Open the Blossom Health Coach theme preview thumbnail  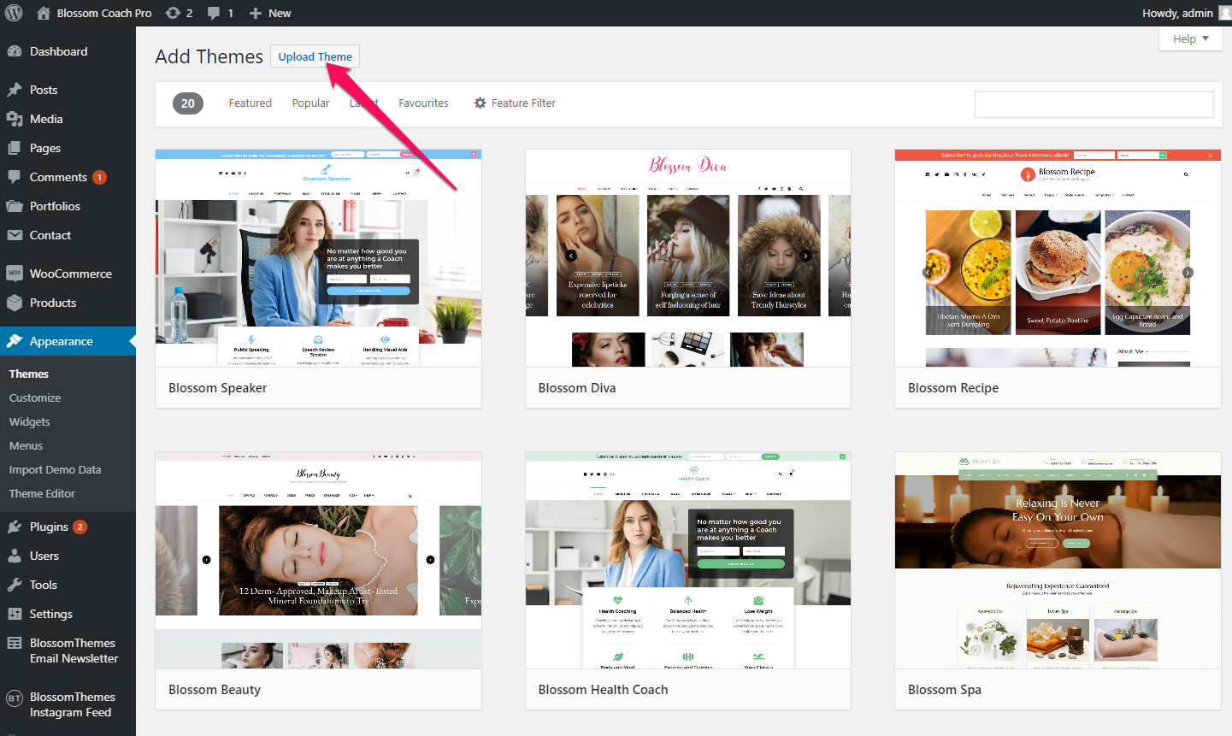[688, 560]
